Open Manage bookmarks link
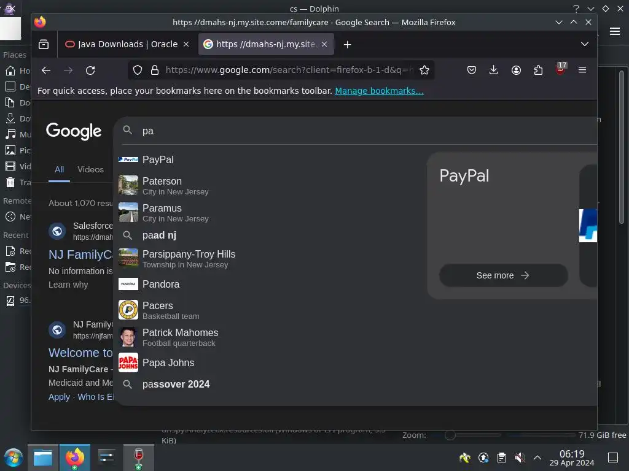The width and height of the screenshot is (629, 471). (x=379, y=91)
